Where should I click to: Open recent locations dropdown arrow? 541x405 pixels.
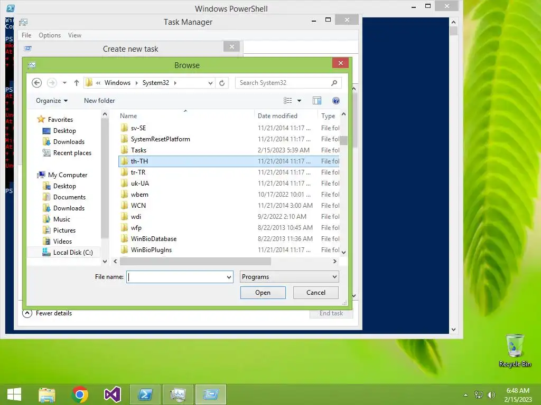[x=64, y=83]
